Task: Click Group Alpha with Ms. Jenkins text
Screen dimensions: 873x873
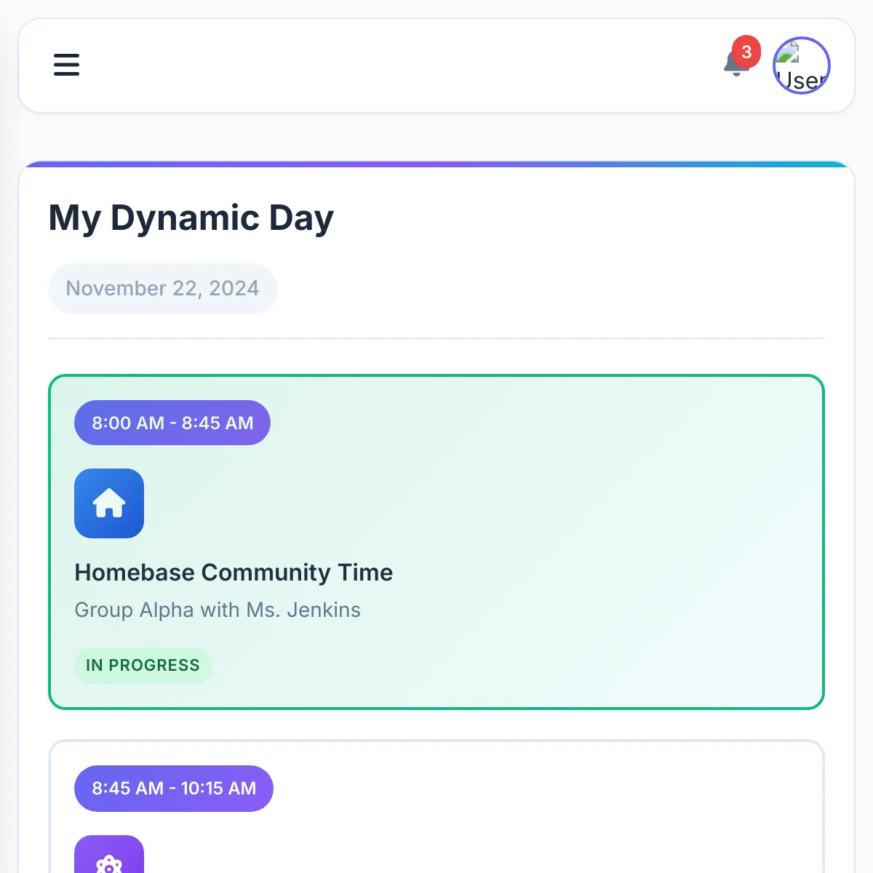Action: pyautogui.click(x=218, y=610)
